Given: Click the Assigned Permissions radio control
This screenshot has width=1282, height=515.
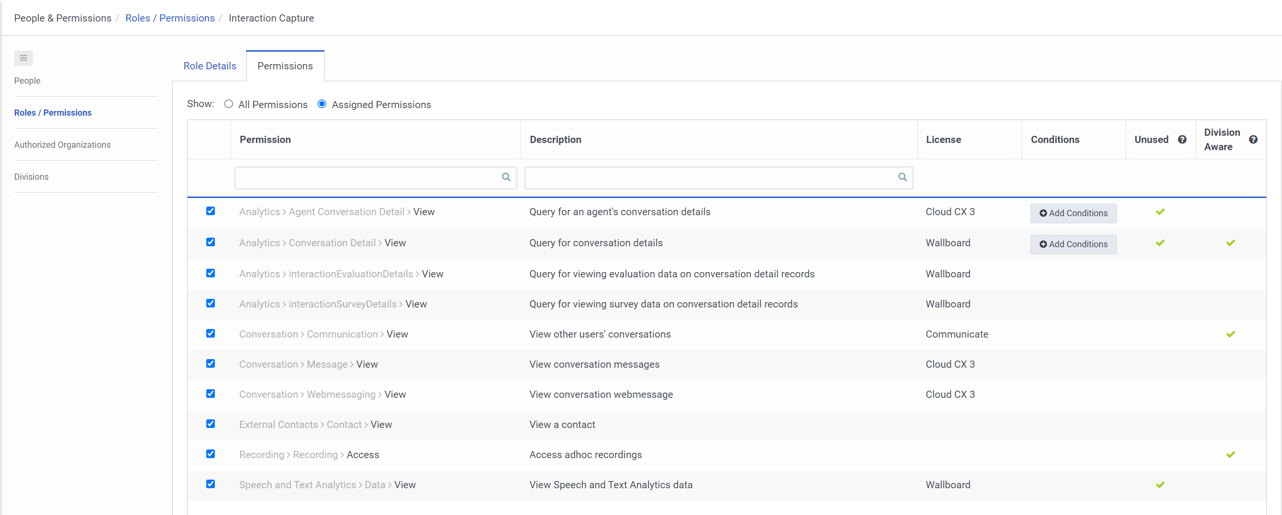Looking at the screenshot, I should pyautogui.click(x=322, y=104).
